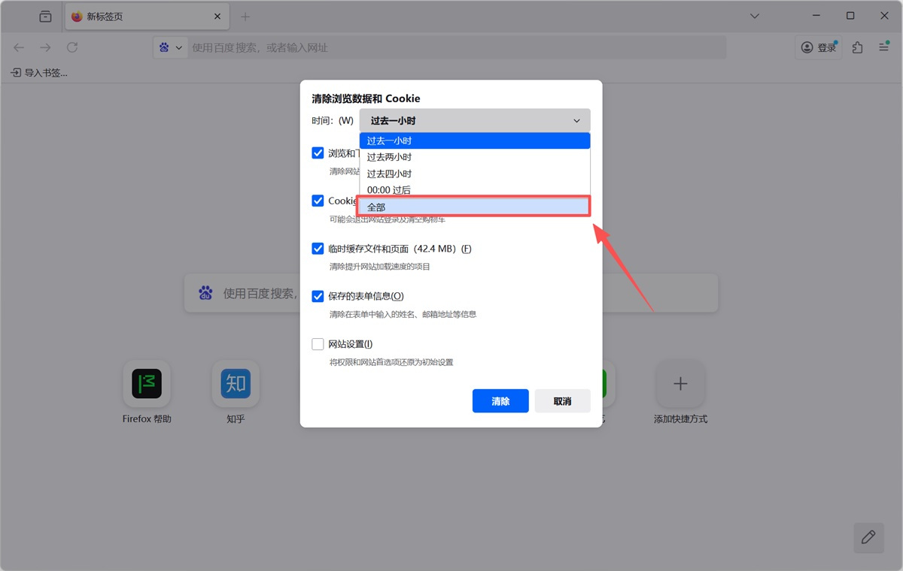The height and width of the screenshot is (571, 903).
Task: Open the Firefox 帮助 shortcut tile
Action: 147,384
